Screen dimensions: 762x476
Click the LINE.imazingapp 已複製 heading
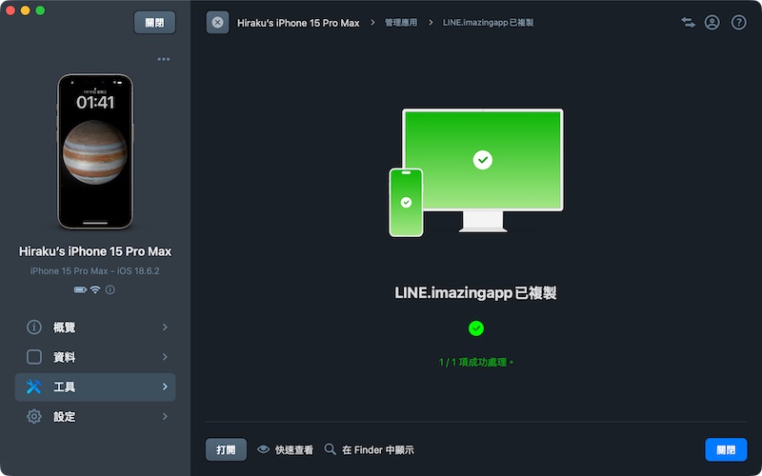tap(475, 293)
